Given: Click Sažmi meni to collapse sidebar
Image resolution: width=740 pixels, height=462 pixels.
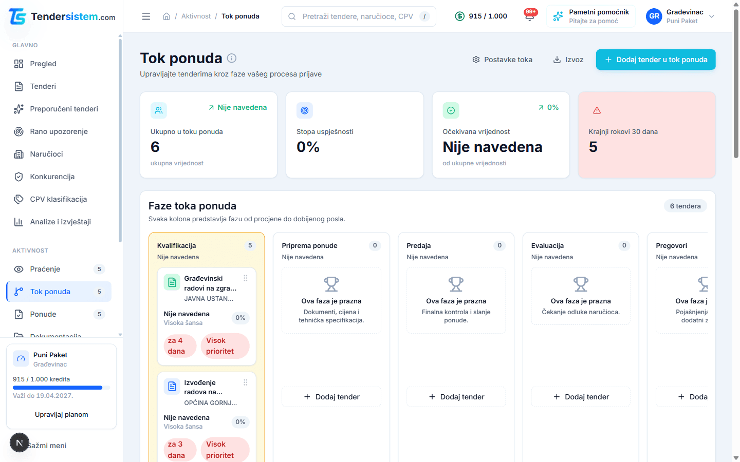Looking at the screenshot, I should 47,446.
